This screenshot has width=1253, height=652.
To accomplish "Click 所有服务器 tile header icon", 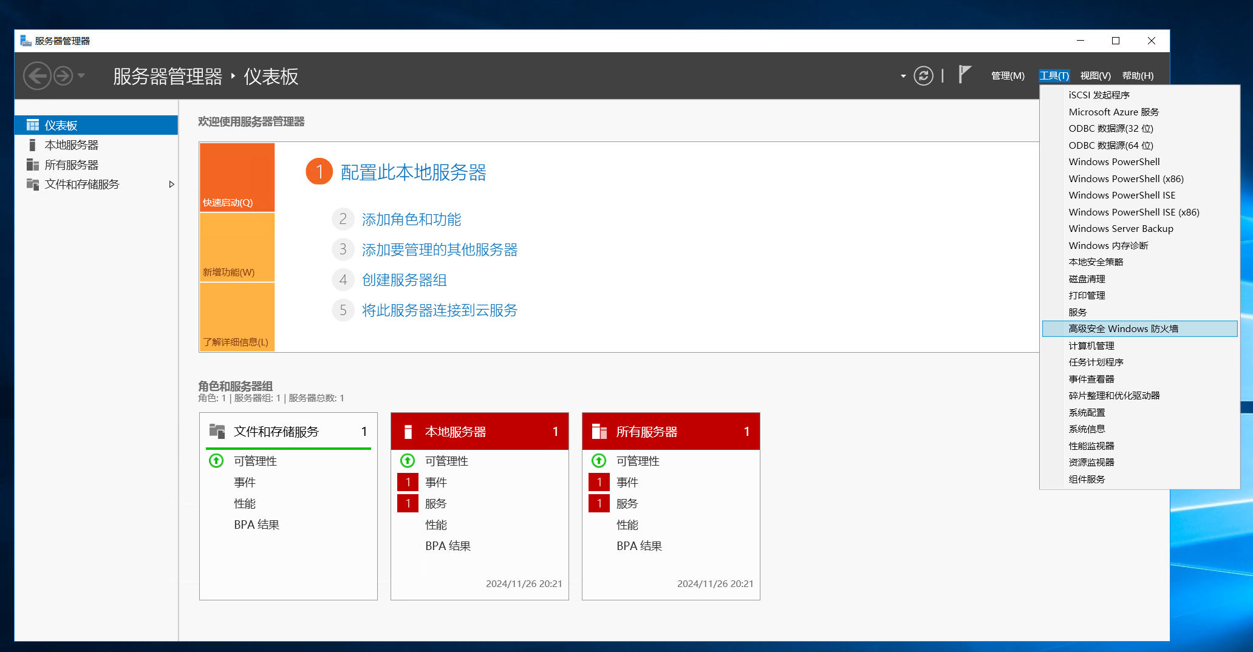I will [599, 431].
